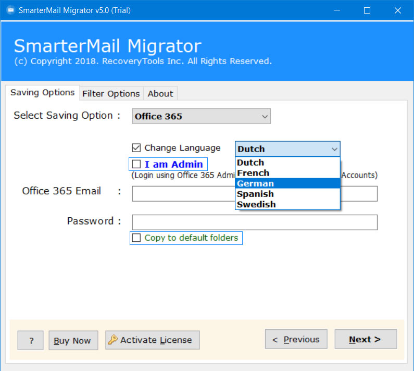Screen dimensions: 414x371
Task: Maximize the SmarterMail Migrator window
Action: click(367, 10)
